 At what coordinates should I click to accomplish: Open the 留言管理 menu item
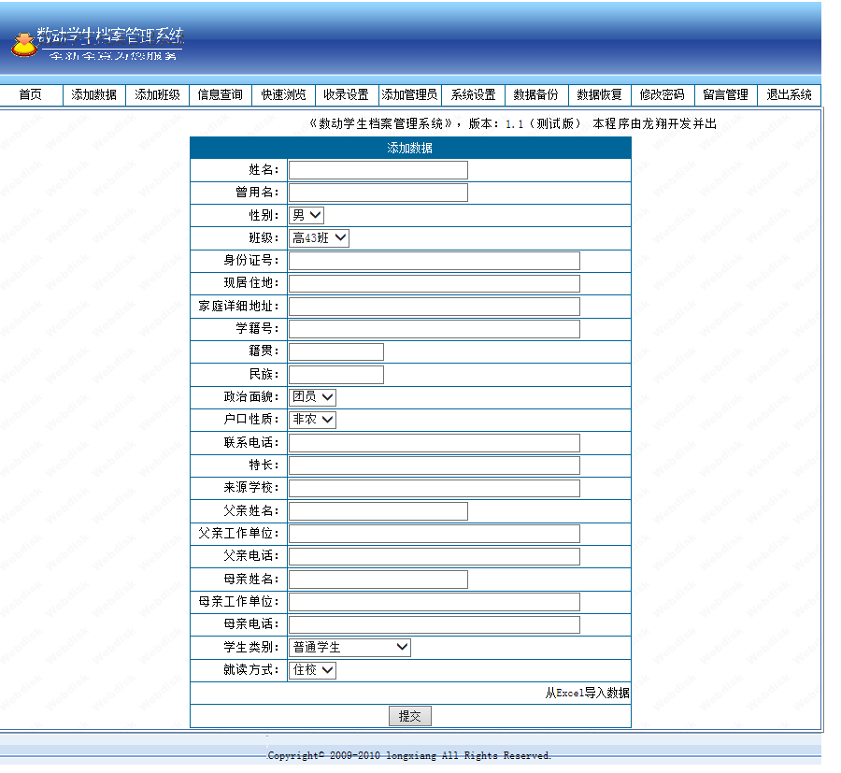(724, 94)
